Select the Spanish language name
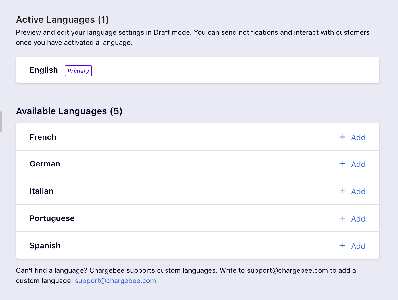 45,245
